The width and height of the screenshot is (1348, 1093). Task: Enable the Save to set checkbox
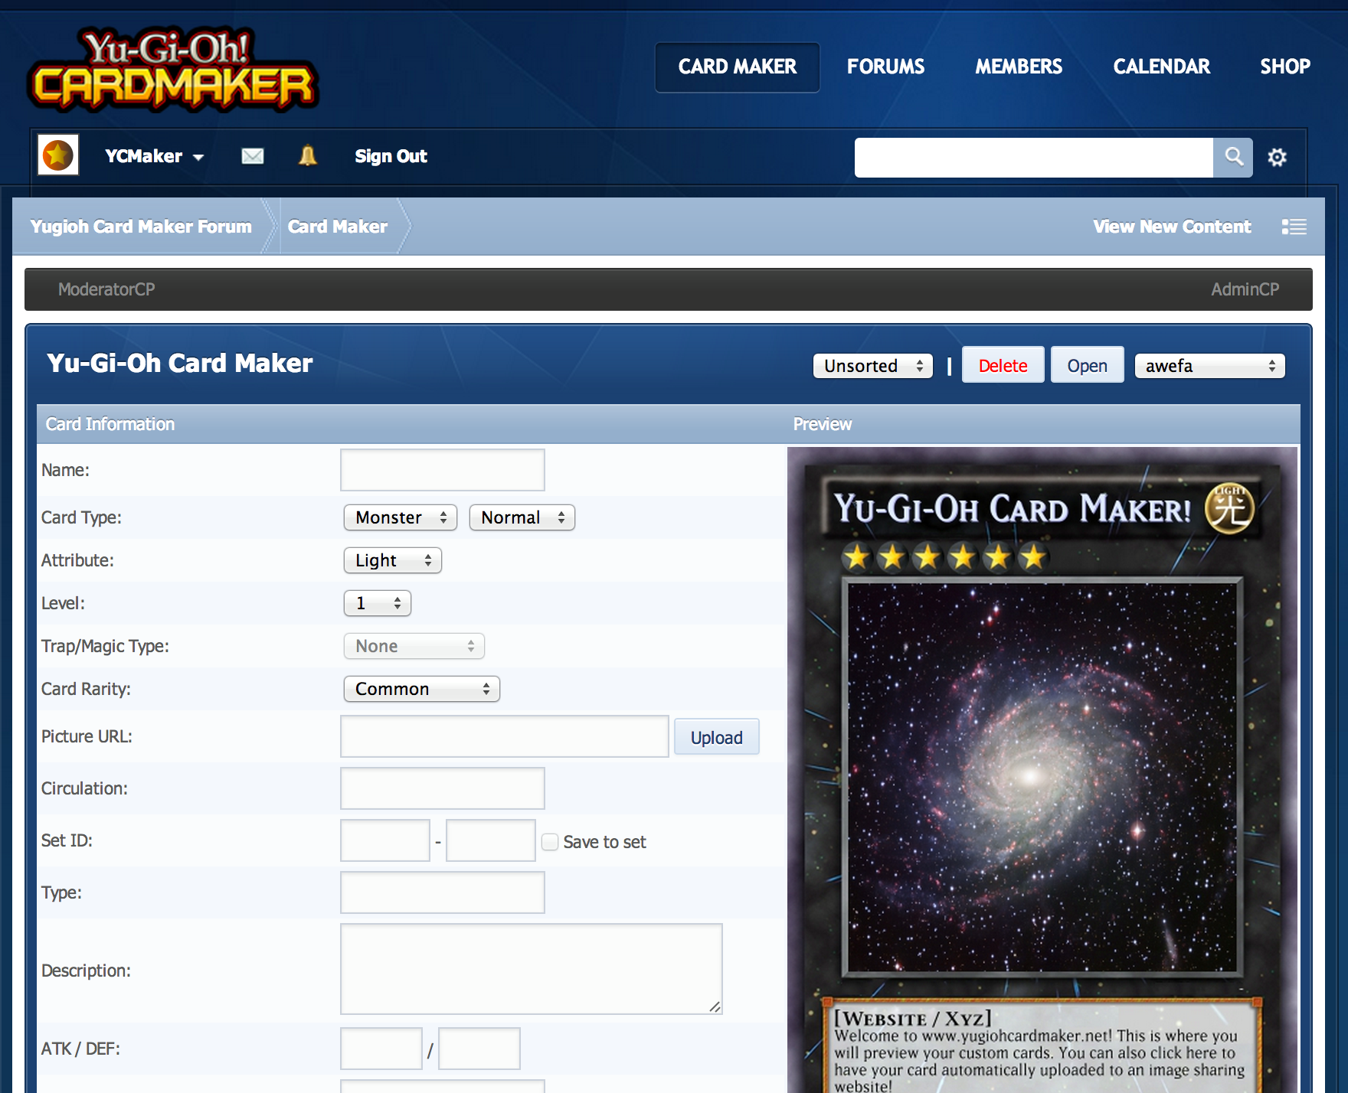click(550, 842)
